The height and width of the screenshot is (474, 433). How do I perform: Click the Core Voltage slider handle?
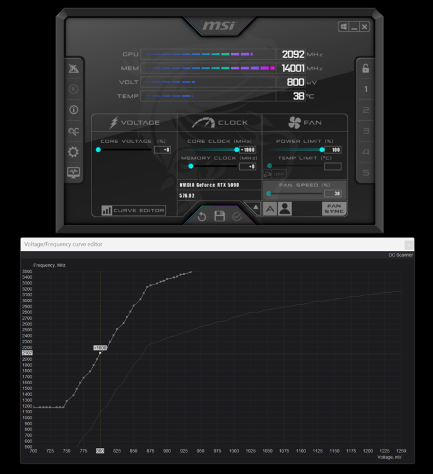[98, 150]
